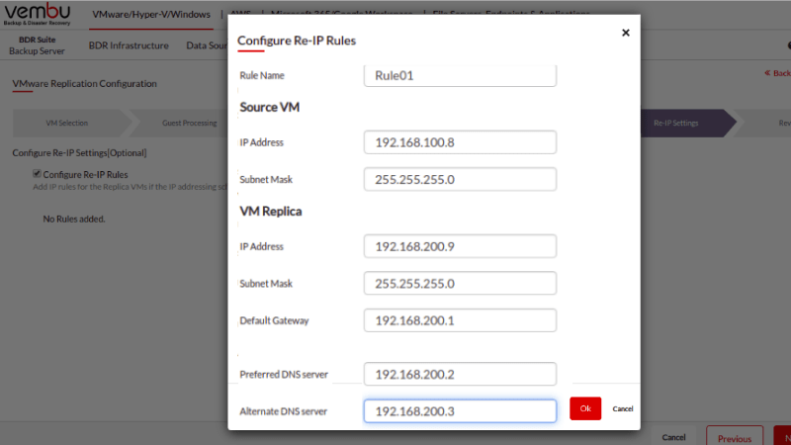Edit the VM Replica IP Address field

coord(460,246)
